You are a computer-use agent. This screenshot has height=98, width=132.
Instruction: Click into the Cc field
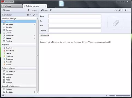coord(75,21)
